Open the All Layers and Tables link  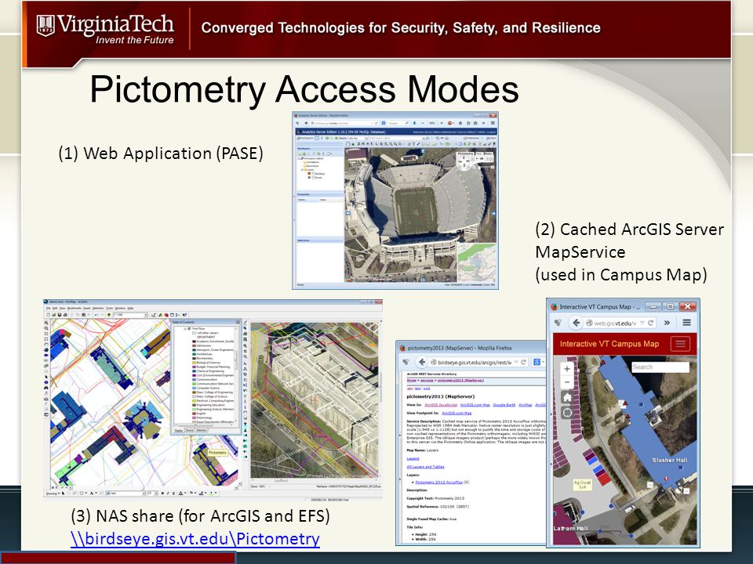tap(425, 467)
